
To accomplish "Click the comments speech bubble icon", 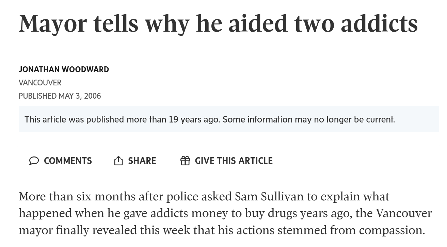I will pyautogui.click(x=34, y=161).
